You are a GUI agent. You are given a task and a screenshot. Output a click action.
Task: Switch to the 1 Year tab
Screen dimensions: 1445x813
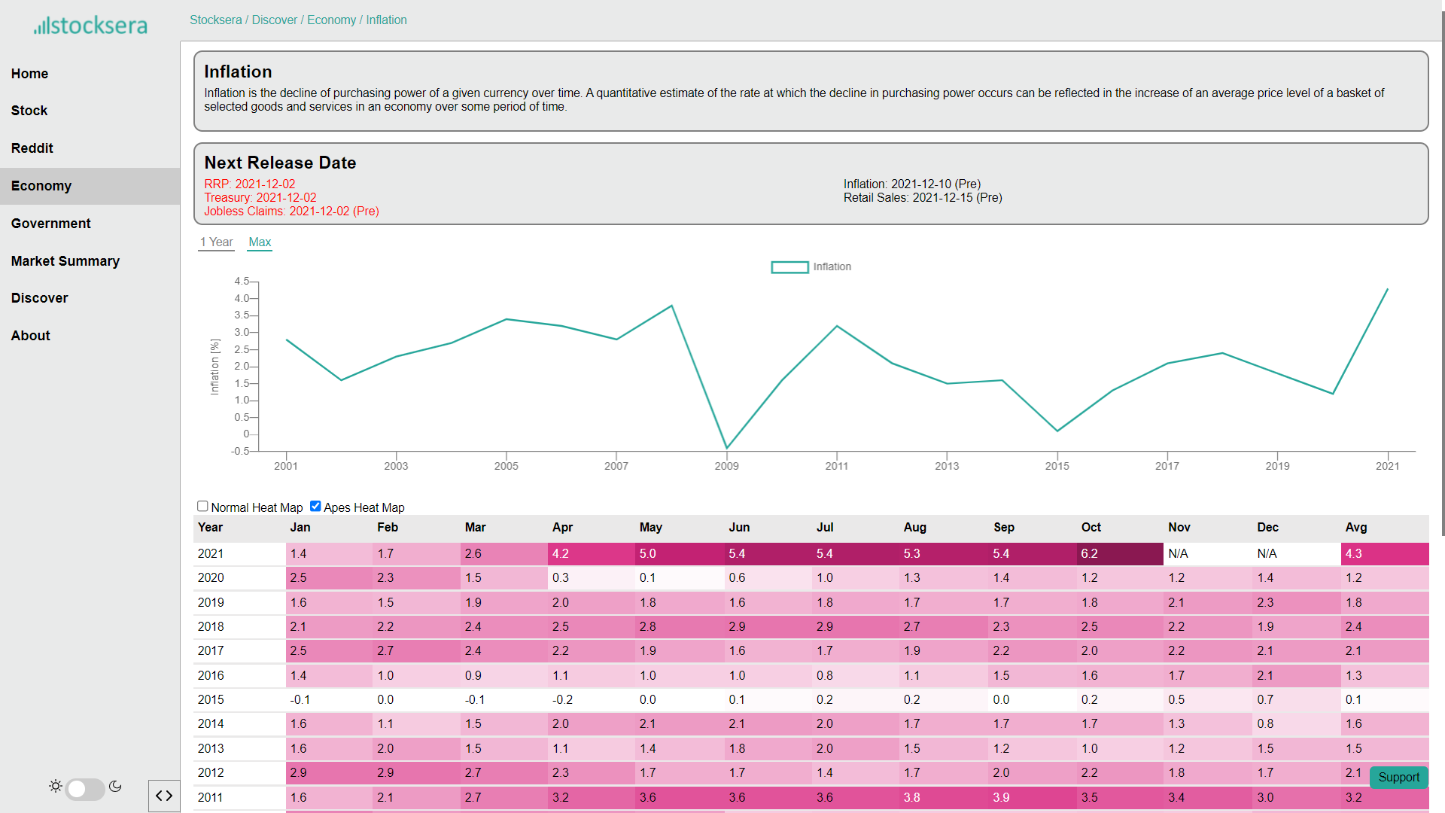coord(216,242)
